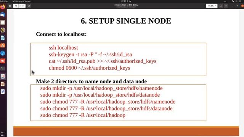The height and width of the screenshot is (137, 244).
Task: Click the chmod 777 datanode line
Action: [x=106, y=108]
